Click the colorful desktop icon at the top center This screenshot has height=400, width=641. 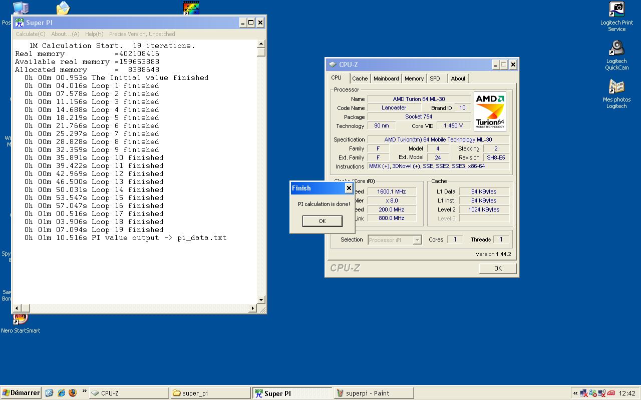tap(191, 7)
